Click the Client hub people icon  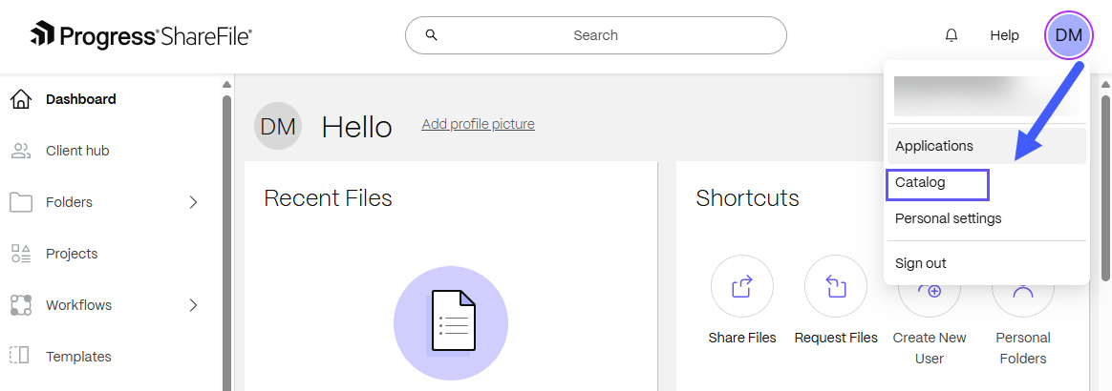(x=20, y=151)
